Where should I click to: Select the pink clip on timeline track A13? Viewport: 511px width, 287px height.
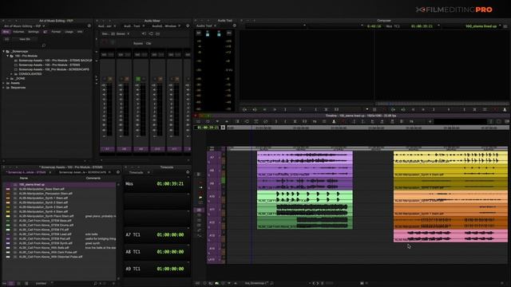[x=450, y=236]
